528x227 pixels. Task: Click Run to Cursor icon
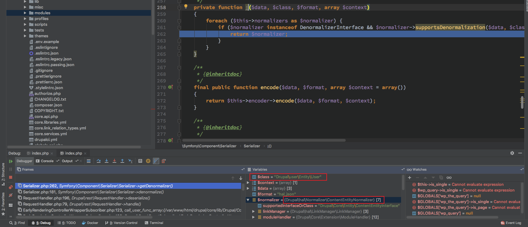[130, 161]
